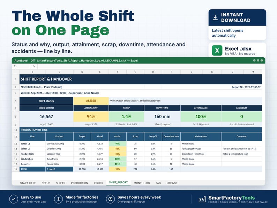Image resolution: width=277 pixels, height=208 pixels.
Task: Select the SHIFT_REPORT sheet tab
Action: pos(118,183)
